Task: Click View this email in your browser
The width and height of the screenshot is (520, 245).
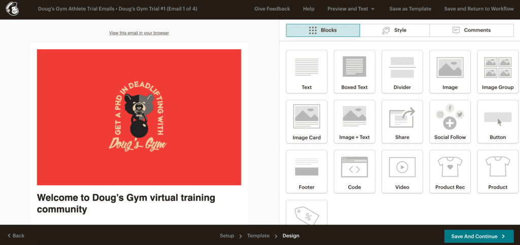Action: (x=139, y=33)
